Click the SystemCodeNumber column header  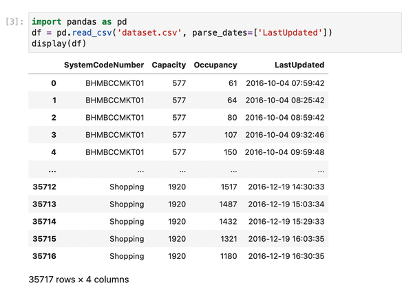click(104, 65)
